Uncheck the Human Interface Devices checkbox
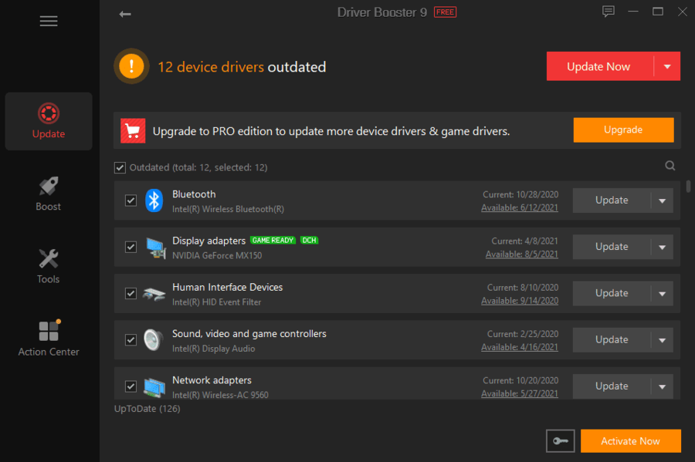 131,293
